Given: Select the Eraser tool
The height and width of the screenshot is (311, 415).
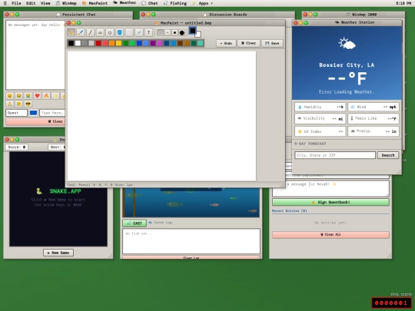Looking at the screenshot, I should [100, 32].
